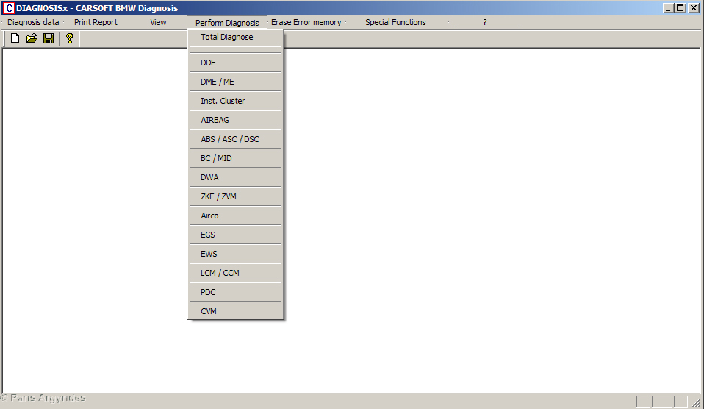Pick EGS from the dropdown menu
The image size is (704, 409).
click(236, 235)
